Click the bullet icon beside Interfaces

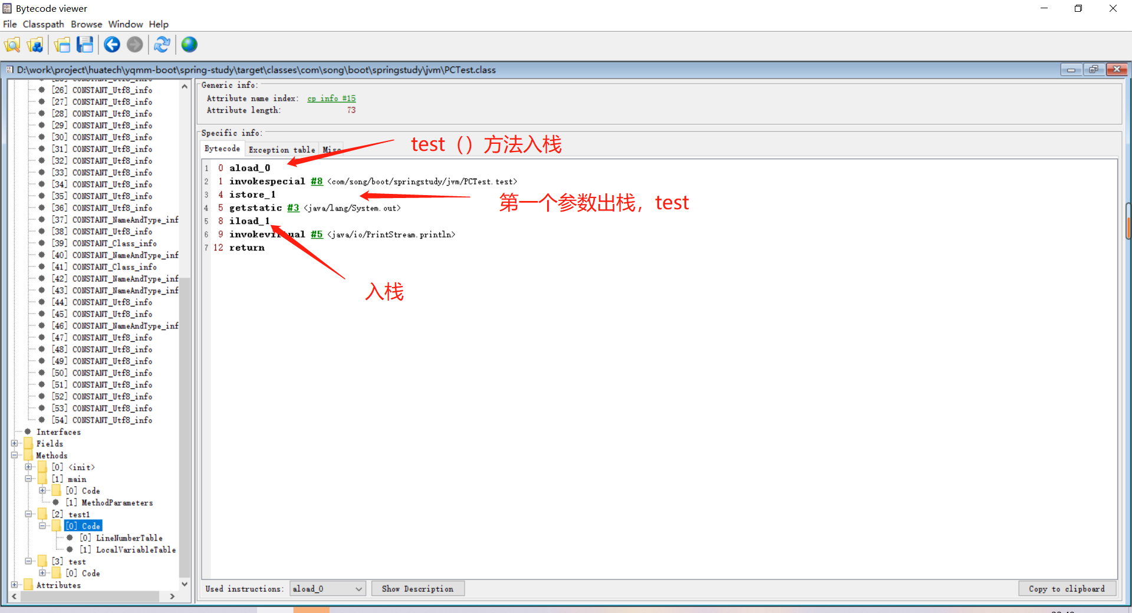pos(28,431)
